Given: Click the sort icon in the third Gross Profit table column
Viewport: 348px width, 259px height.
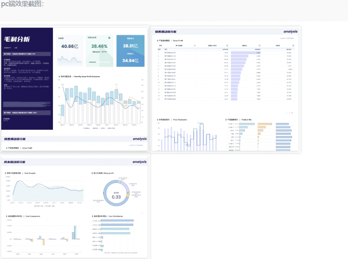Looking at the screenshot, I should [259, 46].
